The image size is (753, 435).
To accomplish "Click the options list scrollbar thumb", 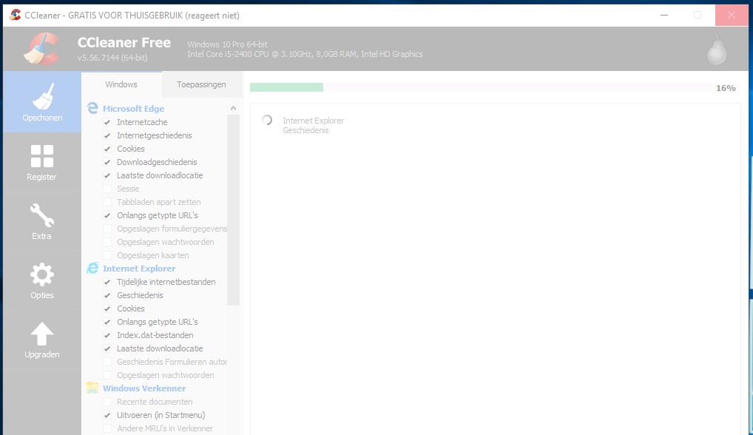I will click(x=234, y=210).
